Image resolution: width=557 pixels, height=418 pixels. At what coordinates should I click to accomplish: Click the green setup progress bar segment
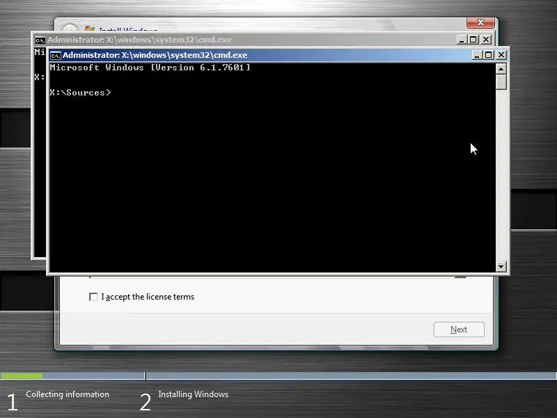click(x=22, y=376)
